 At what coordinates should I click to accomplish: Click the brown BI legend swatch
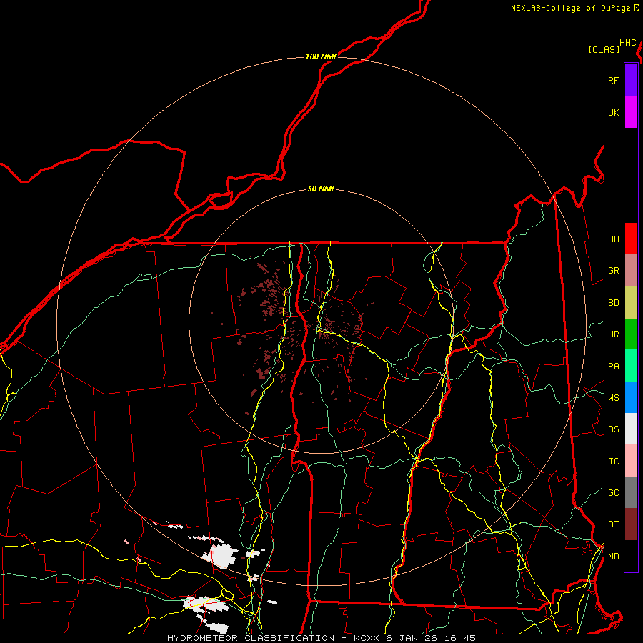pyautogui.click(x=631, y=524)
